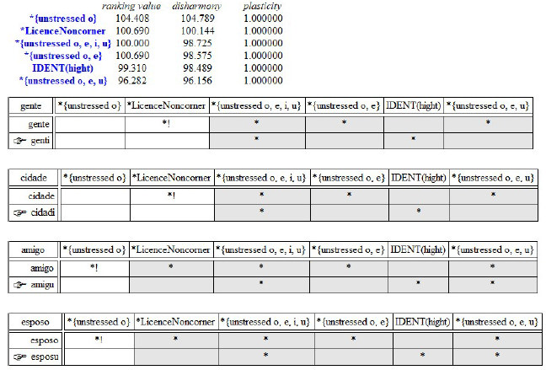Select blue IDENT(hight) constraint in ranking list
Screen dimensions: 546x370
tap(63, 67)
